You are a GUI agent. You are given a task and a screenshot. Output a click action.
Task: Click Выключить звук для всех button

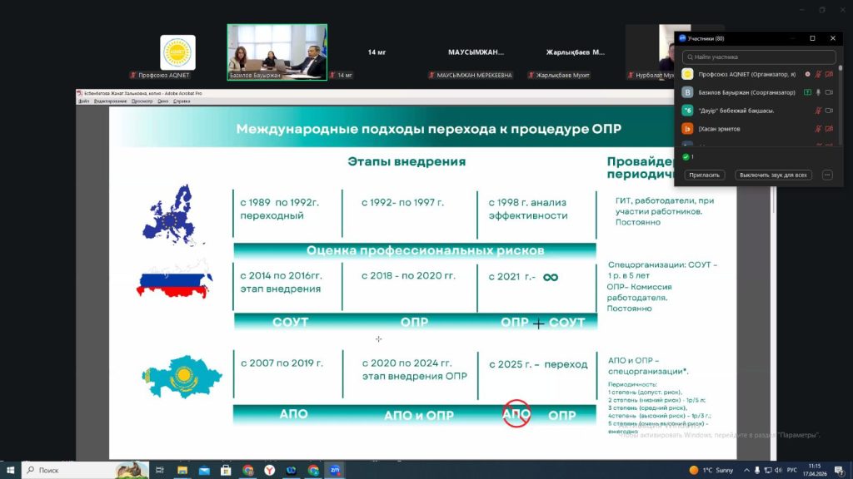coord(773,175)
